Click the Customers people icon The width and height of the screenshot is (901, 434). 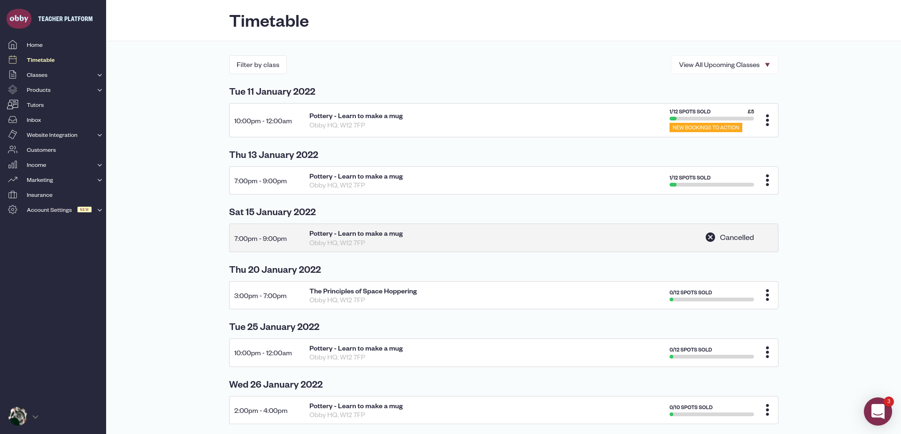[x=13, y=150]
